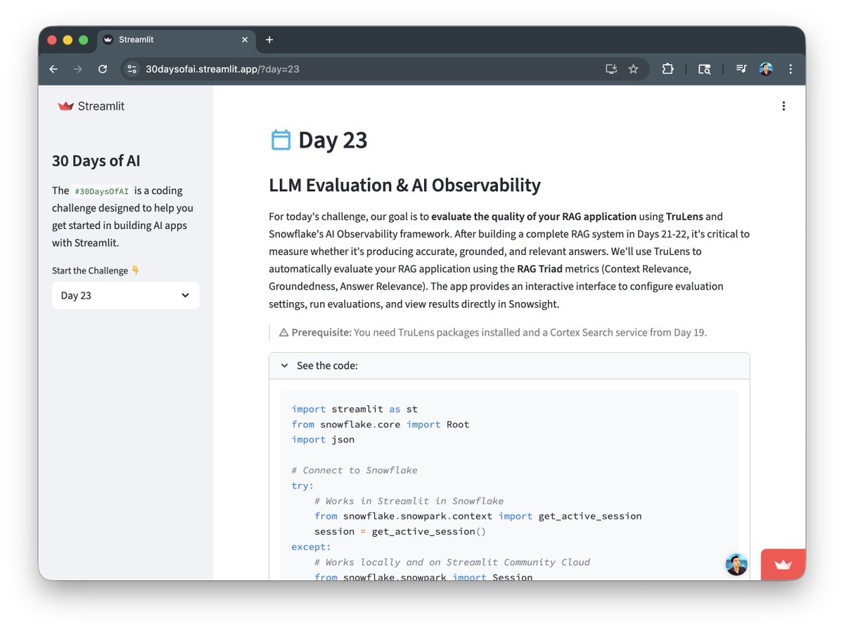Click the browser forward arrow

tap(78, 69)
